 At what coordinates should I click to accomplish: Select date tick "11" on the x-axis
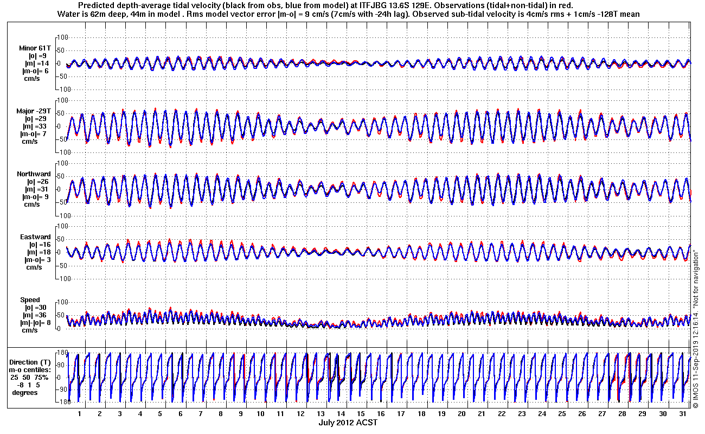(280, 414)
